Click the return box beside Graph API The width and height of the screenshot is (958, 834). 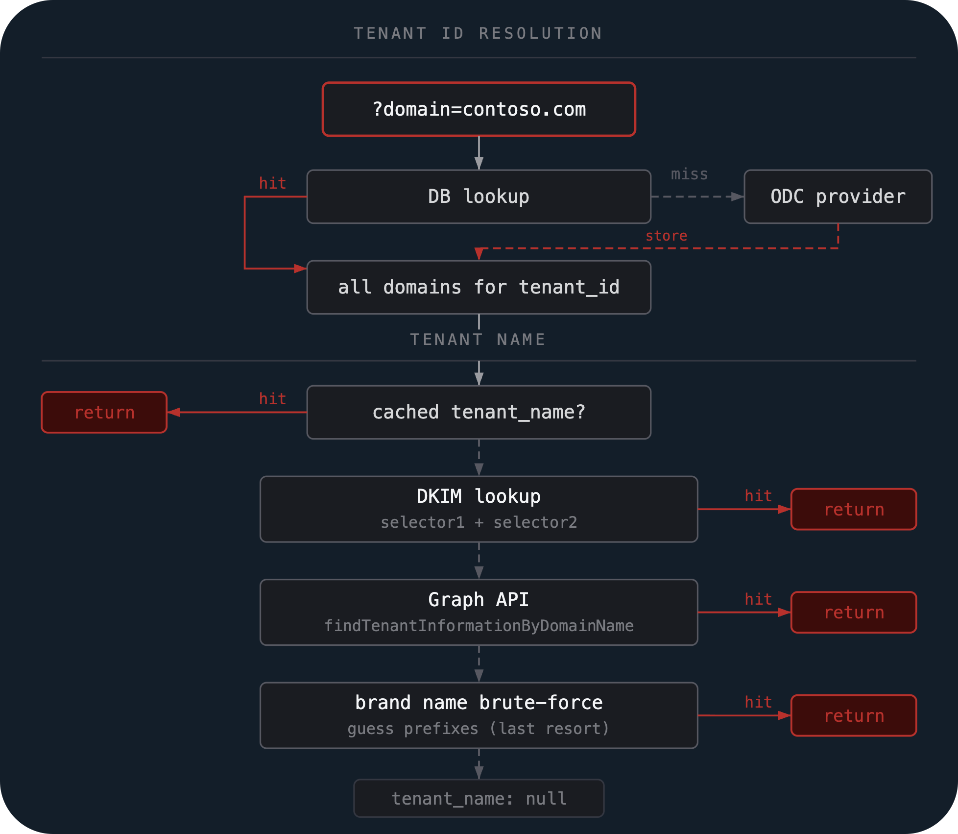(854, 612)
